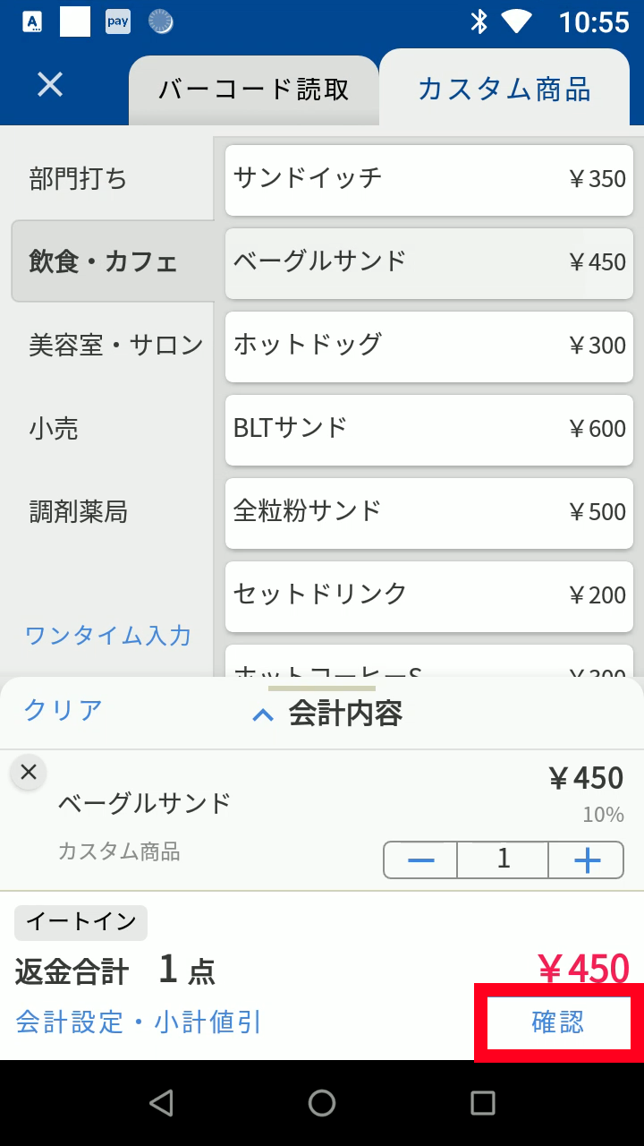Tap ワンタイム入力 link
This screenshot has width=644, height=1146.
(108, 636)
